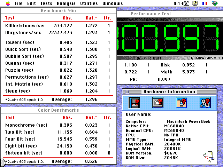Screen dimensions: 223x167
Task: Select the Dhrystones/sec row label
Action: tap(23, 33)
